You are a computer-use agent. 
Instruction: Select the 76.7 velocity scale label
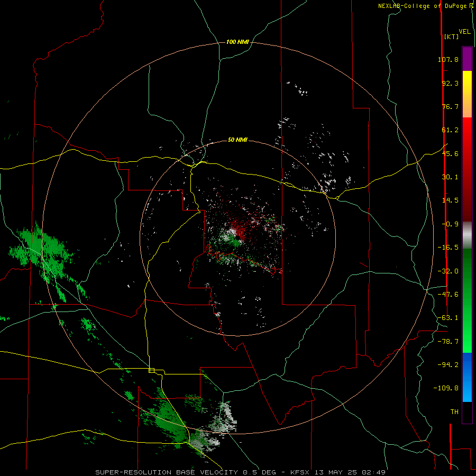pos(450,106)
